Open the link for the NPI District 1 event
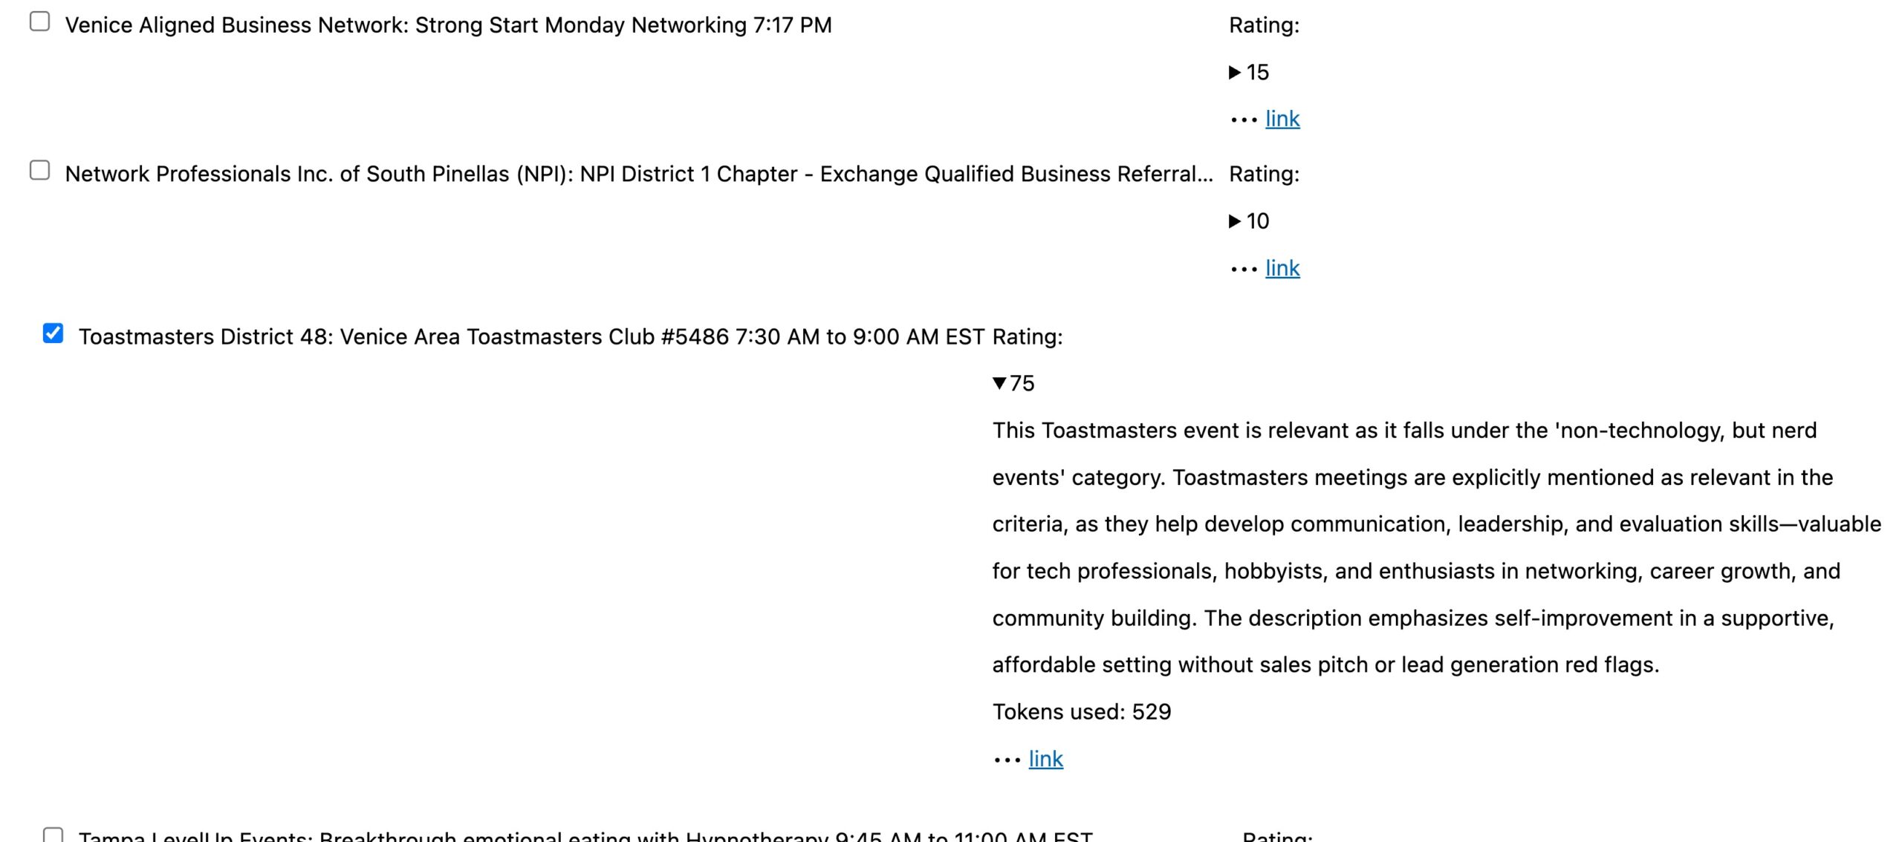 click(1282, 268)
